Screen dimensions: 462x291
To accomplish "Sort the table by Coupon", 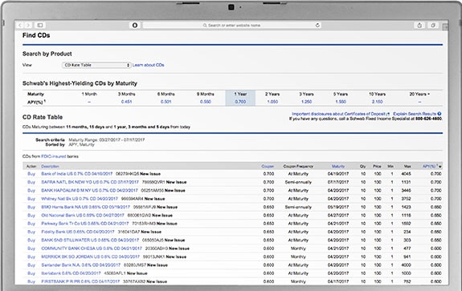I will pyautogui.click(x=268, y=167).
